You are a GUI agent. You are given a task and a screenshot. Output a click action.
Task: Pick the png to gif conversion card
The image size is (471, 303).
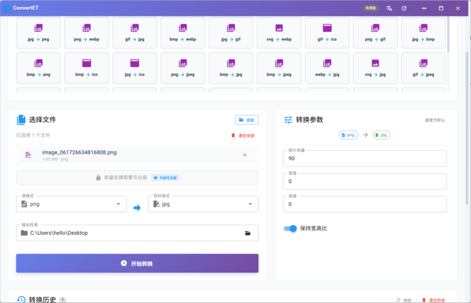point(375,33)
